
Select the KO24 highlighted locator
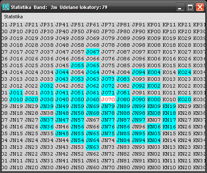point(184,72)
